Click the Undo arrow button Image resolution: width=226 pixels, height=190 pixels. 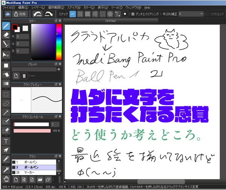[37, 14]
